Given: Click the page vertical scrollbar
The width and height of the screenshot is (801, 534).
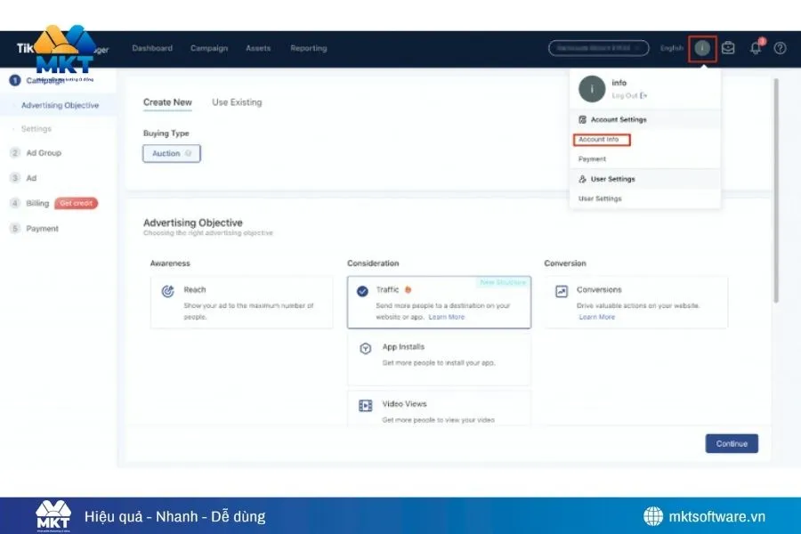Looking at the screenshot, I should pyautogui.click(x=776, y=187).
